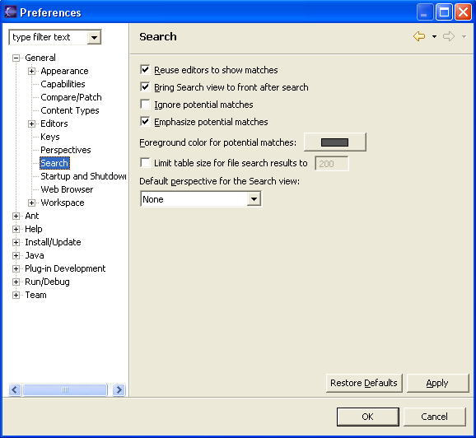Expand the Workspace node
The height and width of the screenshot is (438, 476).
(31, 203)
